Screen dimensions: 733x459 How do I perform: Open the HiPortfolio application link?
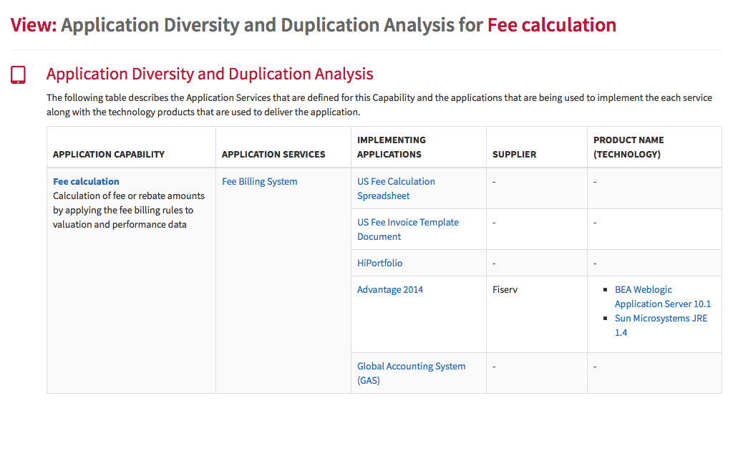[379, 263]
